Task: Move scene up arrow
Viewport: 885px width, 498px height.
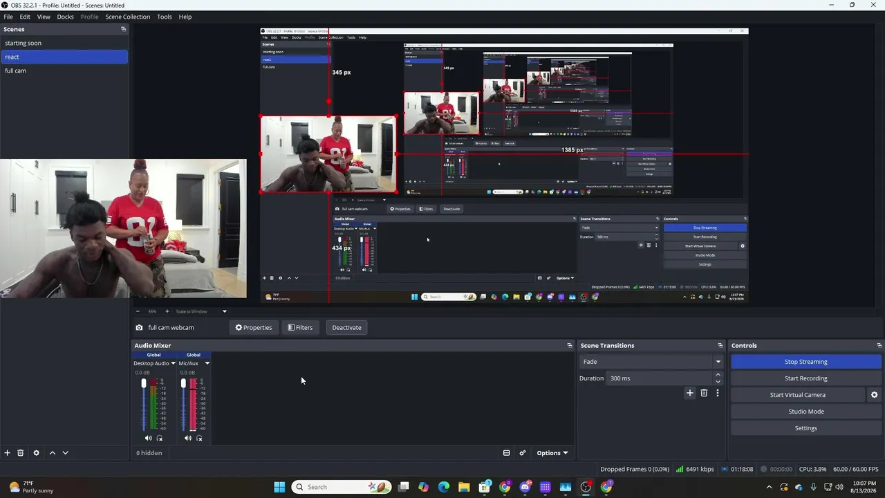Action: click(52, 453)
